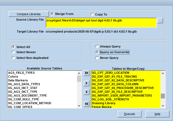Select Drawing Library in merge list

click(104, 103)
